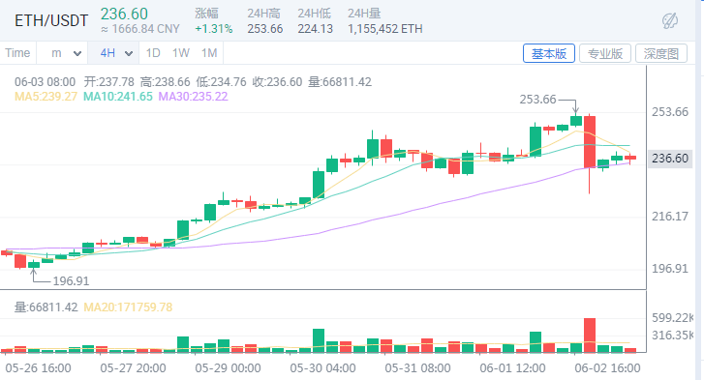The width and height of the screenshot is (704, 380).
Task: Switch to 专业版 professional chart
Action: pyautogui.click(x=605, y=54)
